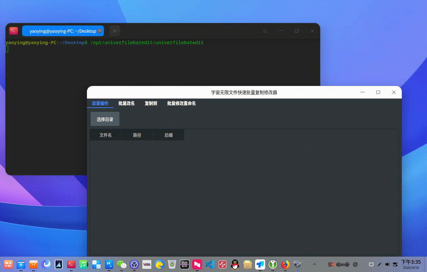
Task: Open the launcher icon in the dock
Action: [x=8, y=264]
